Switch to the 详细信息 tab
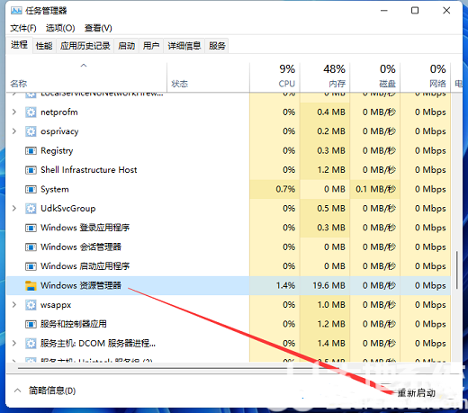The width and height of the screenshot is (468, 413). click(x=184, y=46)
